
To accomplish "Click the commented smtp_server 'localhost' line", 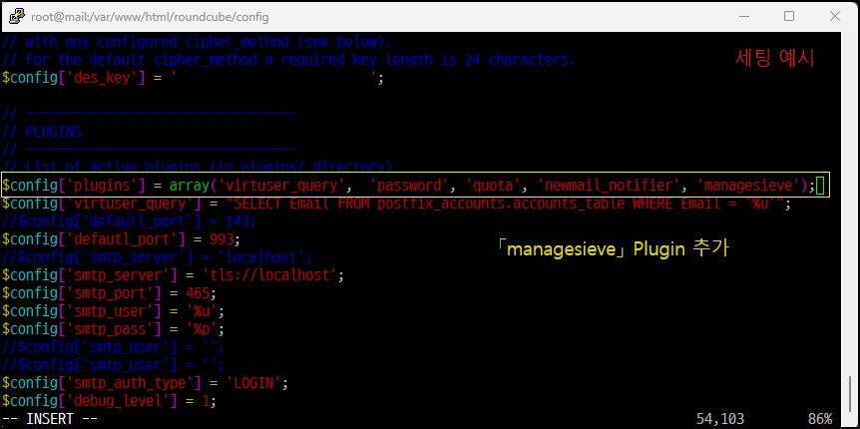I will pyautogui.click(x=157, y=257).
